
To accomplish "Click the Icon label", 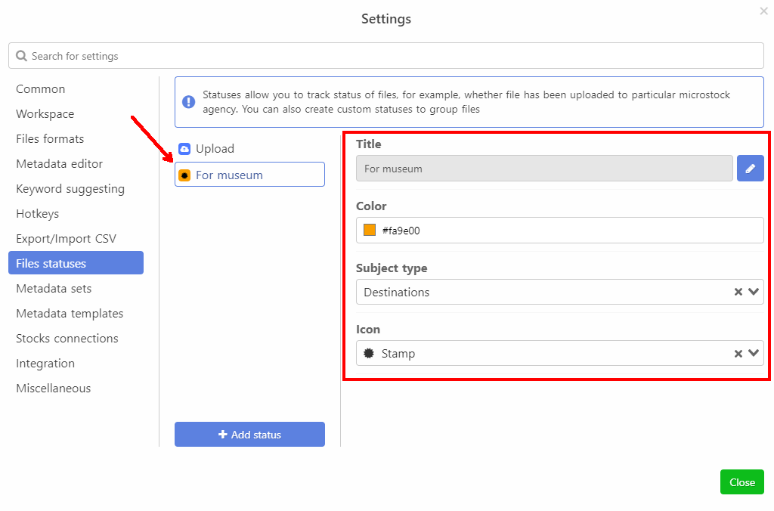I will click(x=368, y=330).
